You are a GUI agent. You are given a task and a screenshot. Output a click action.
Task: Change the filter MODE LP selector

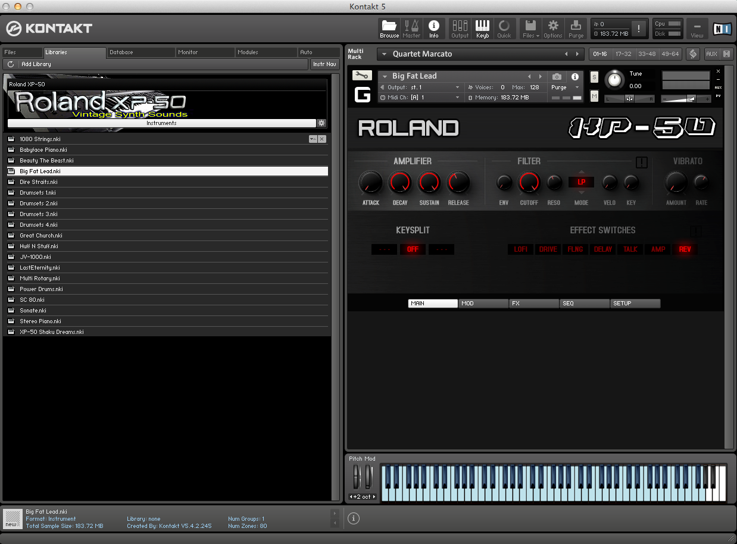(x=582, y=182)
